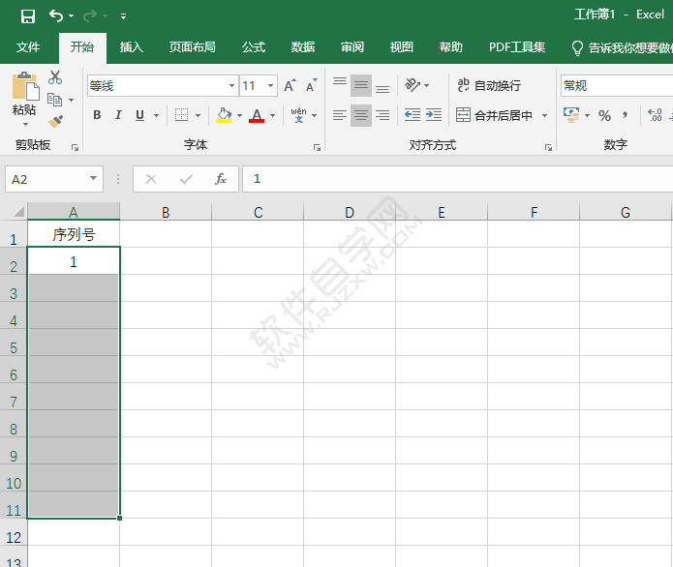Open the 合并后居中 dropdown arrow
Viewport: 673px width, 567px height.
(x=544, y=115)
